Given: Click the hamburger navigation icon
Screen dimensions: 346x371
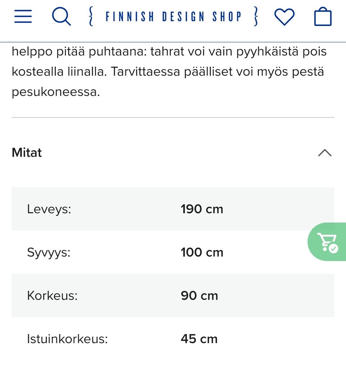Looking at the screenshot, I should [x=23, y=16].
